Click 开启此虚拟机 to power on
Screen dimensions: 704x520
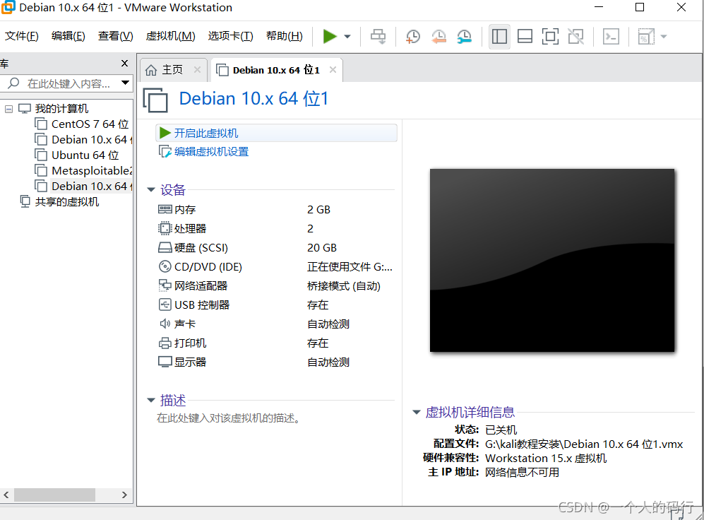[276, 133]
